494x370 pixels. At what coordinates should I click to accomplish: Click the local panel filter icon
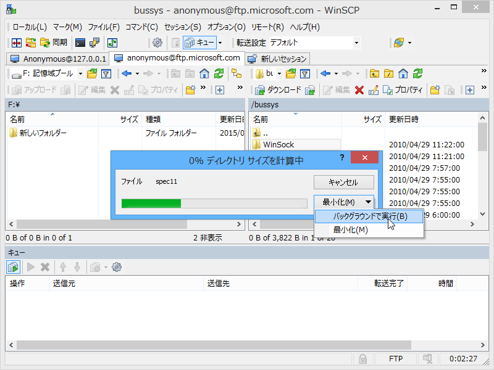point(106,73)
